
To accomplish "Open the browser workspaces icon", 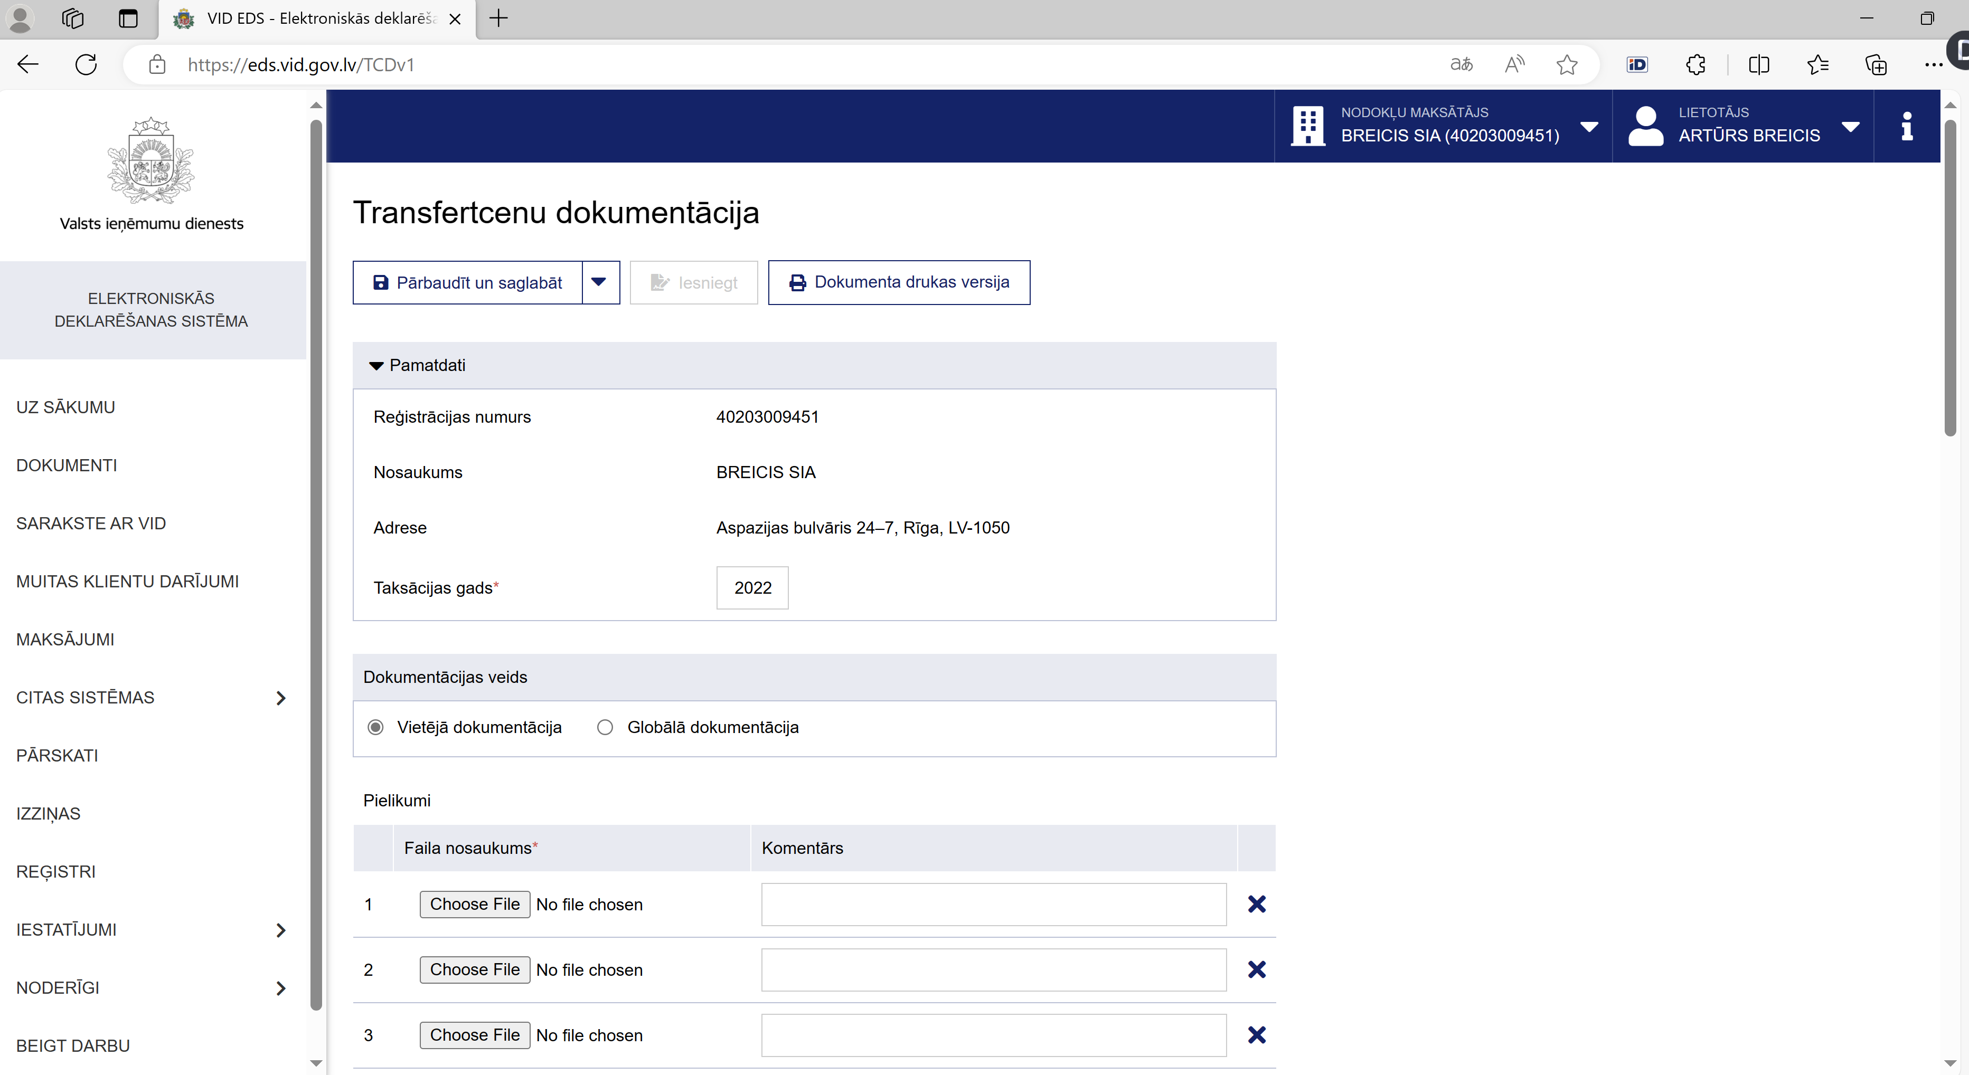I will click(x=73, y=18).
